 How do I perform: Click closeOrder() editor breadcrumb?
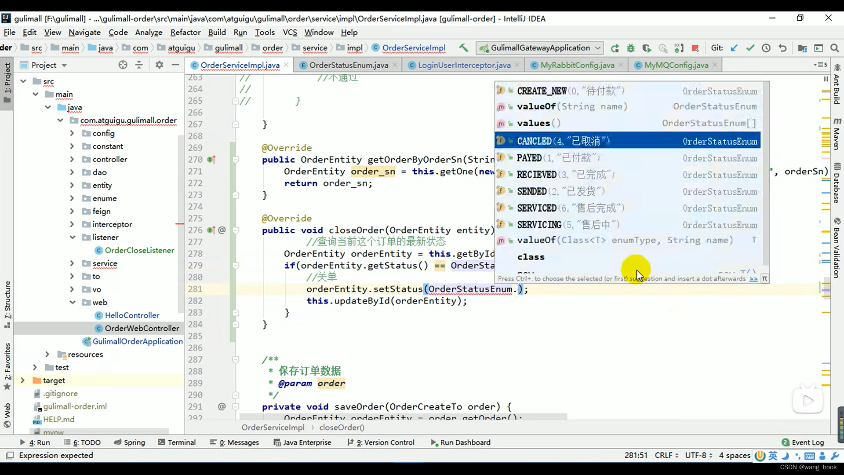click(342, 427)
